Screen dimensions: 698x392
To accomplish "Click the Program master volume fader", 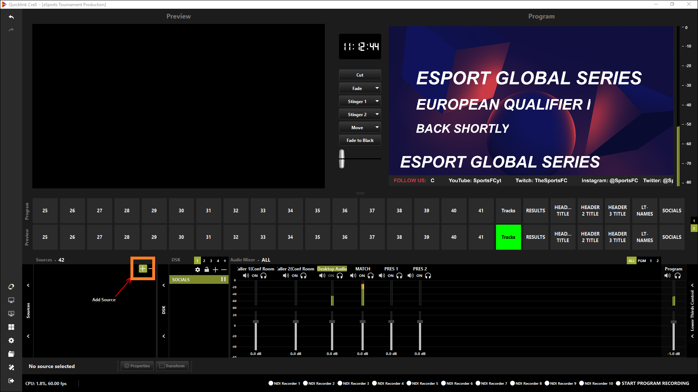I will tap(674, 322).
